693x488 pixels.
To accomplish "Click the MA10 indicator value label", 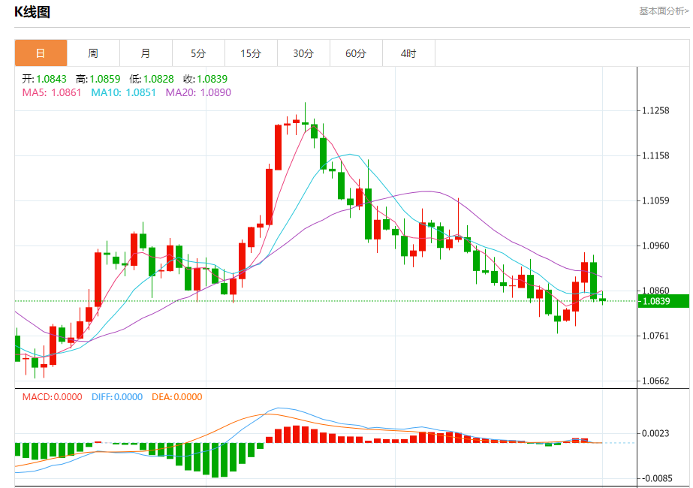I will 124,92.
